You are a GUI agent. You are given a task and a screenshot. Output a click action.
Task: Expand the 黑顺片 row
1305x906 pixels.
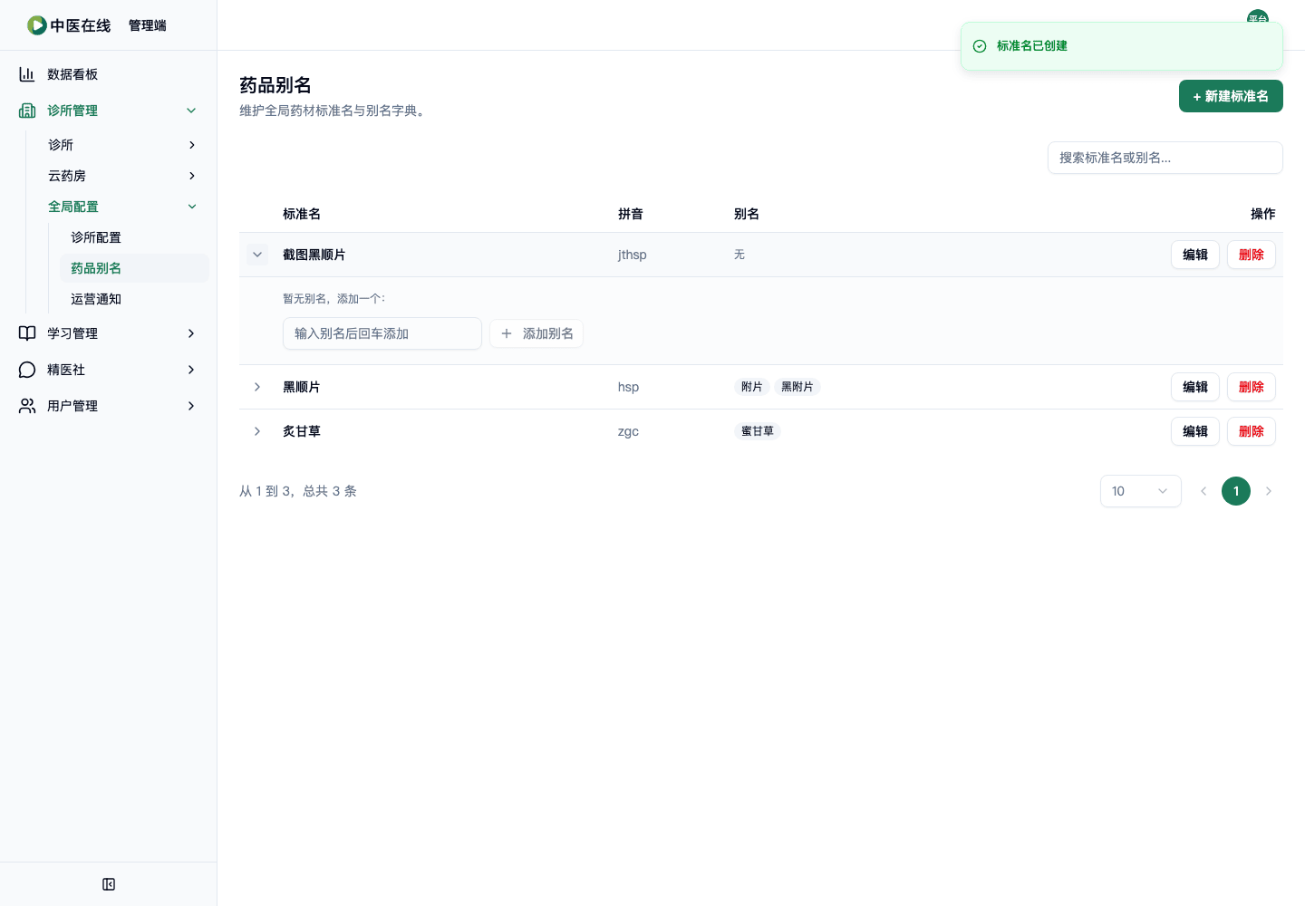[x=257, y=387]
